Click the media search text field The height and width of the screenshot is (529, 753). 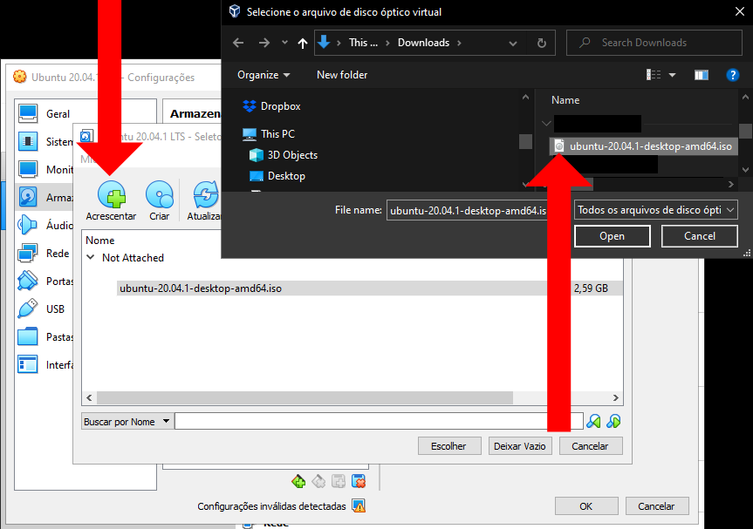point(379,421)
